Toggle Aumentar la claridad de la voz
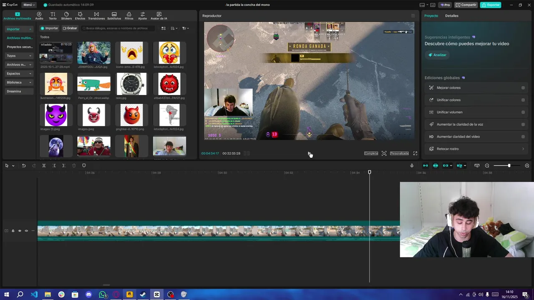Screen dimensions: 534x300 pos(523,125)
